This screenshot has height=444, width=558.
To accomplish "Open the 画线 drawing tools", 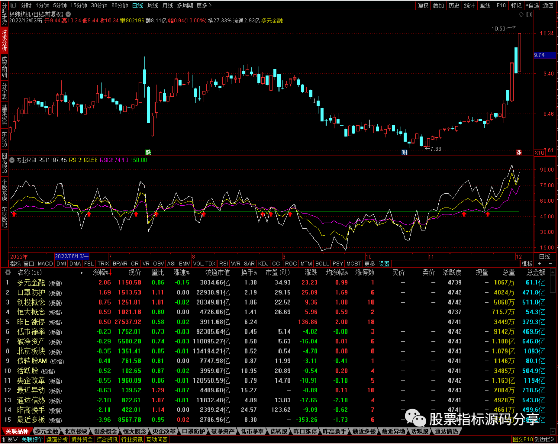I will (485, 5).
